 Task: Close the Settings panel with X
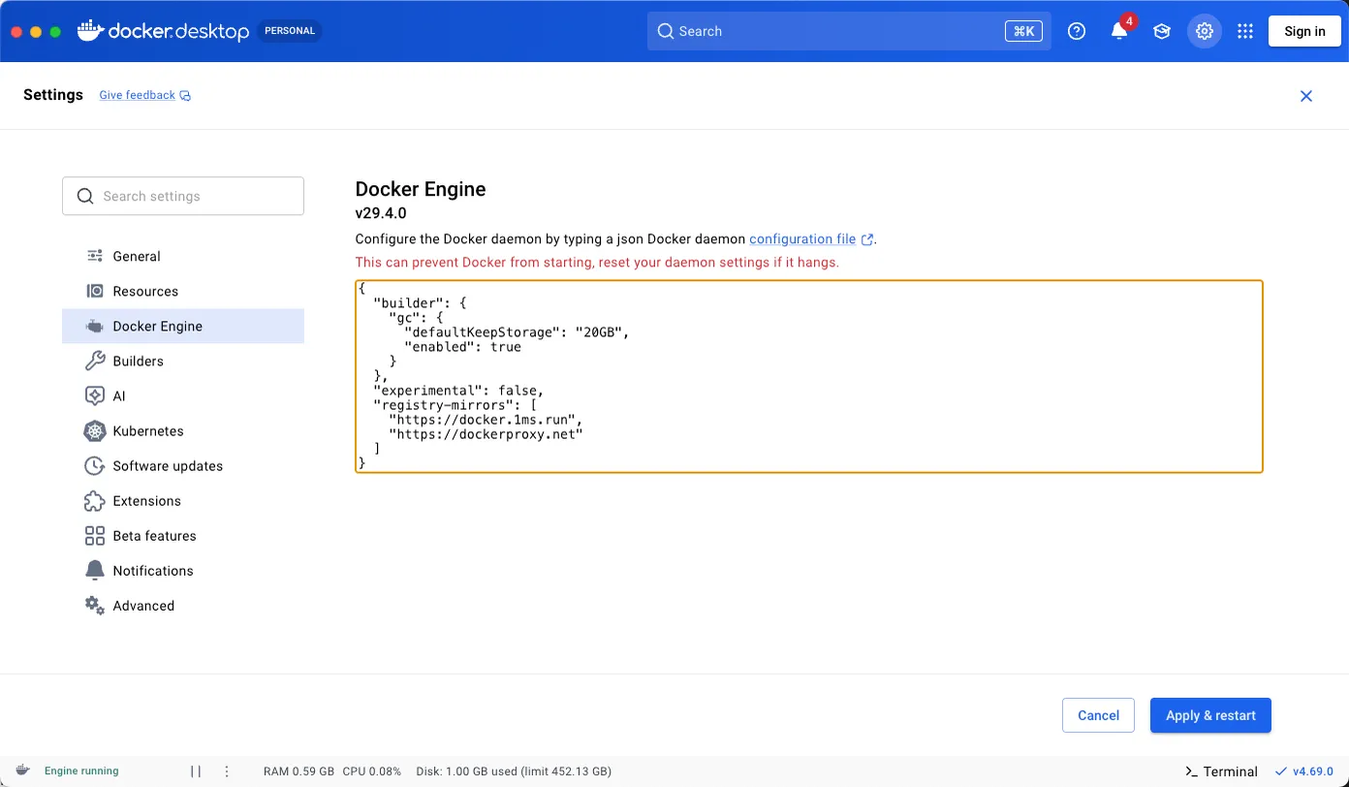point(1306,96)
